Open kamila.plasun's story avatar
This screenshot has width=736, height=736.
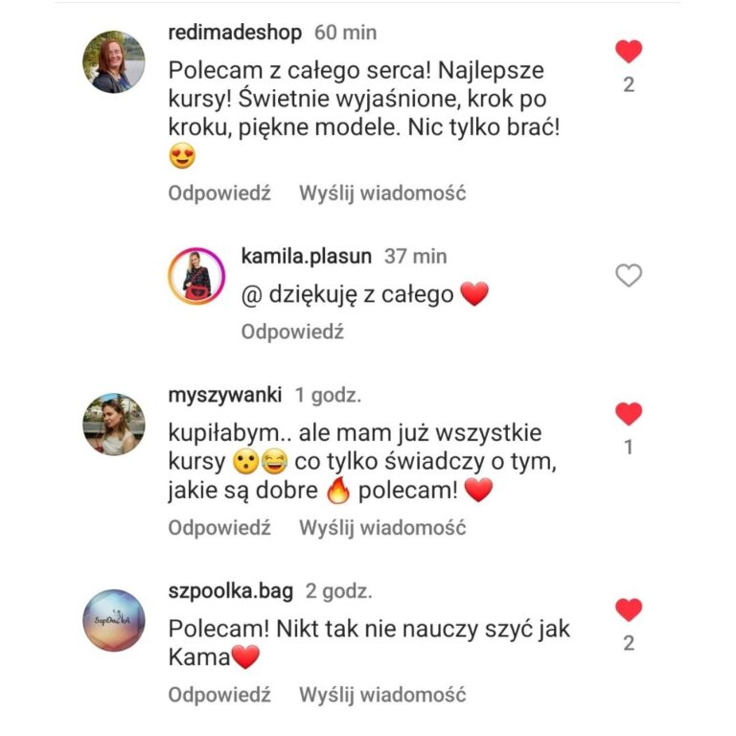click(x=196, y=276)
